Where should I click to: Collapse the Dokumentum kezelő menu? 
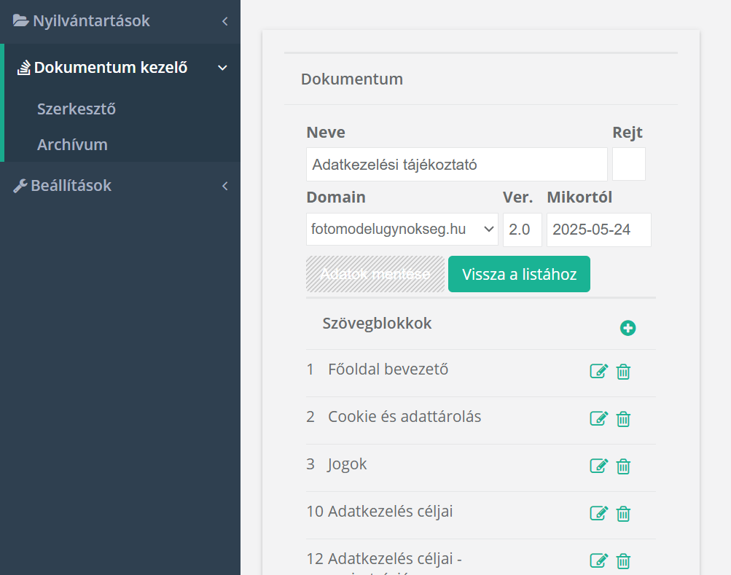pyautogui.click(x=122, y=68)
